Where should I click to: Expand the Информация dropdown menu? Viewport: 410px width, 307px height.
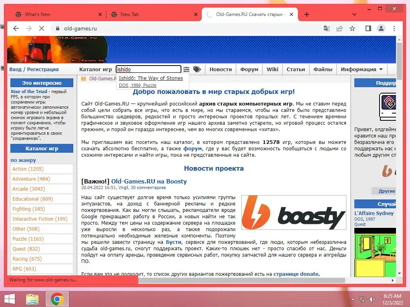coord(362,70)
